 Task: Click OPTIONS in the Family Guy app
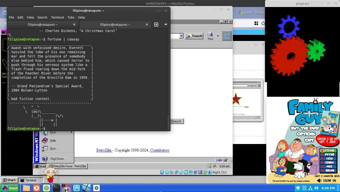pos(306,134)
